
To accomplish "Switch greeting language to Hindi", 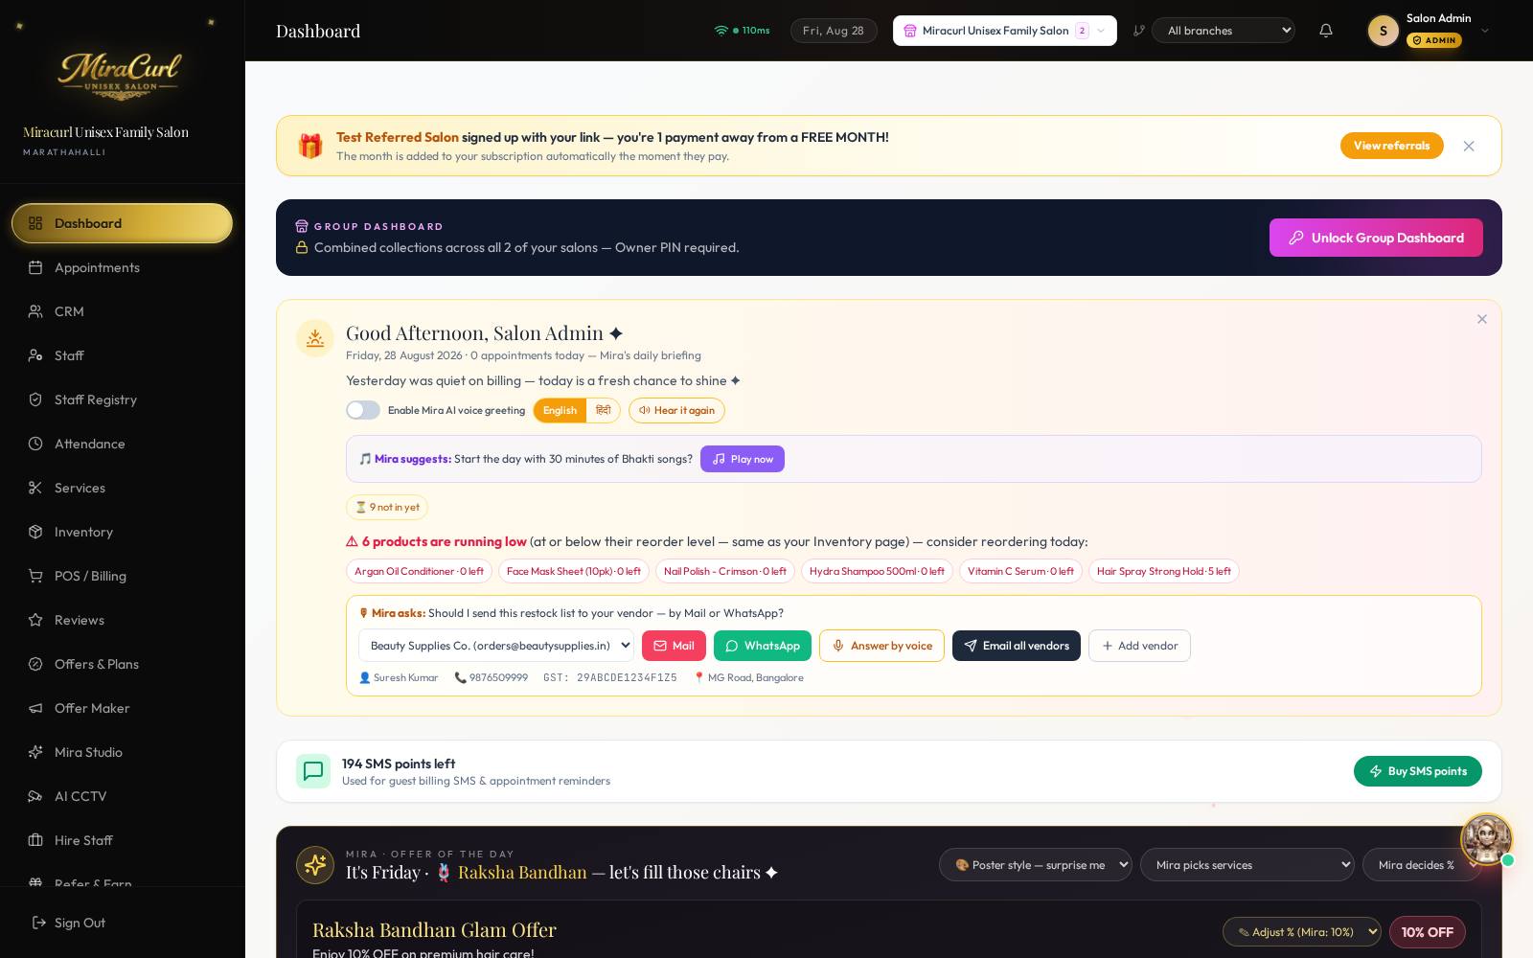I will [x=604, y=410].
